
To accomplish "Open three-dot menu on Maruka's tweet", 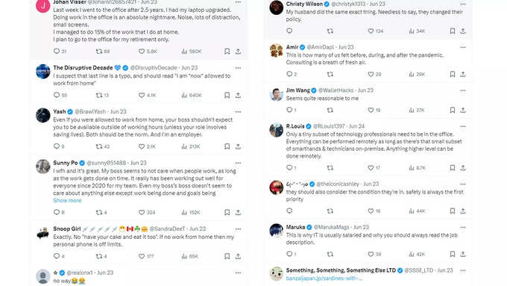I will pyautogui.click(x=463, y=227).
